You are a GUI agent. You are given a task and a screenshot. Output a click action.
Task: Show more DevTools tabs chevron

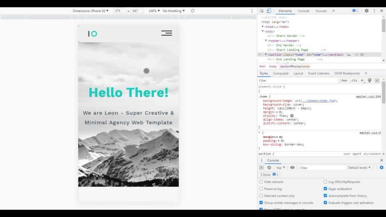334,11
